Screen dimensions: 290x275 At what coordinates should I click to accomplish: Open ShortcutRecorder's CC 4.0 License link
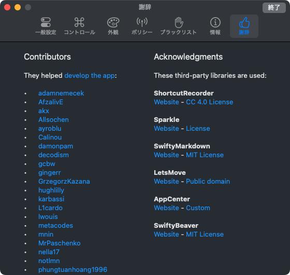209,102
